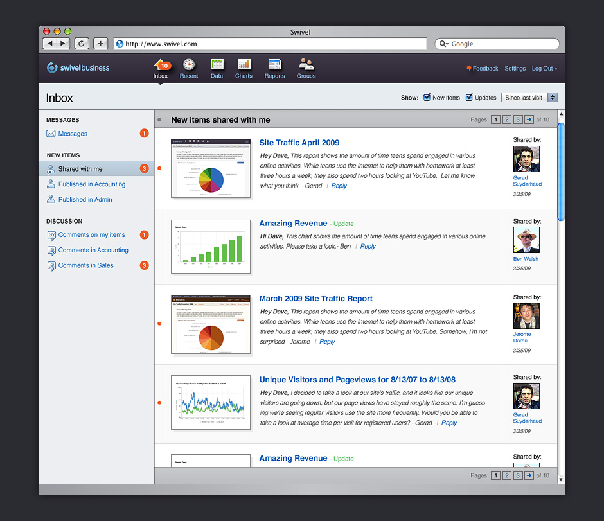Go to page 2 in top pagination
Image resolution: width=604 pixels, height=521 pixels.
click(x=506, y=119)
